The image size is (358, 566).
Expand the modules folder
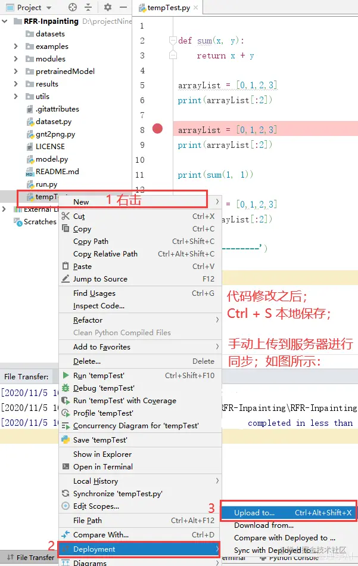tap(15, 59)
